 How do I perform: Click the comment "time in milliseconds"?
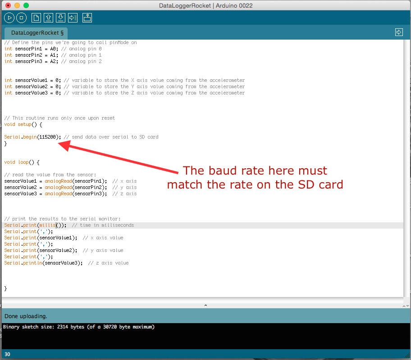(103, 225)
